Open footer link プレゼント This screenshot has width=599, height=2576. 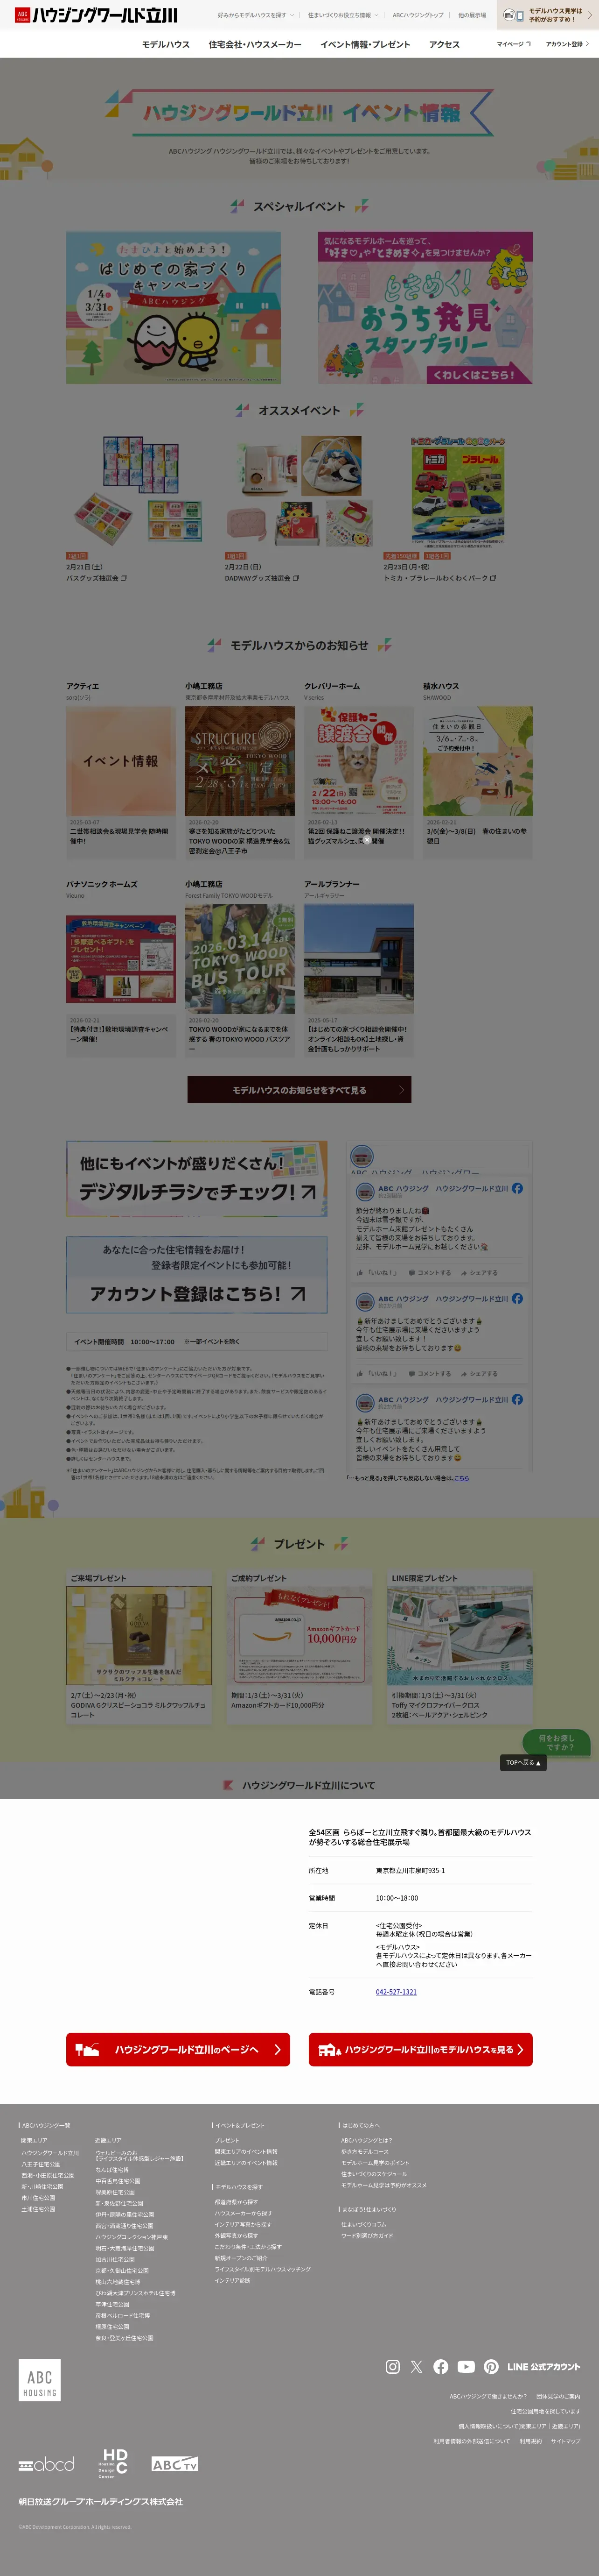[x=227, y=2141]
